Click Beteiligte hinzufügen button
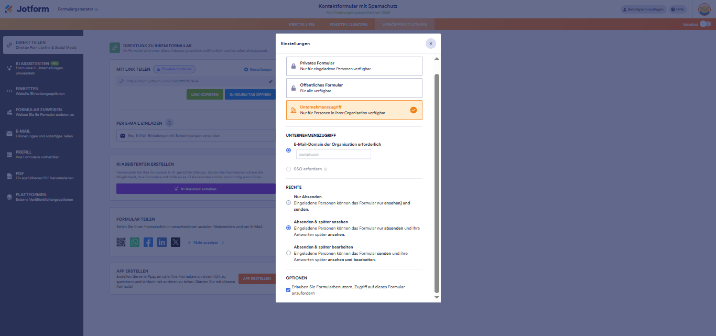This screenshot has width=716, height=336. [643, 9]
